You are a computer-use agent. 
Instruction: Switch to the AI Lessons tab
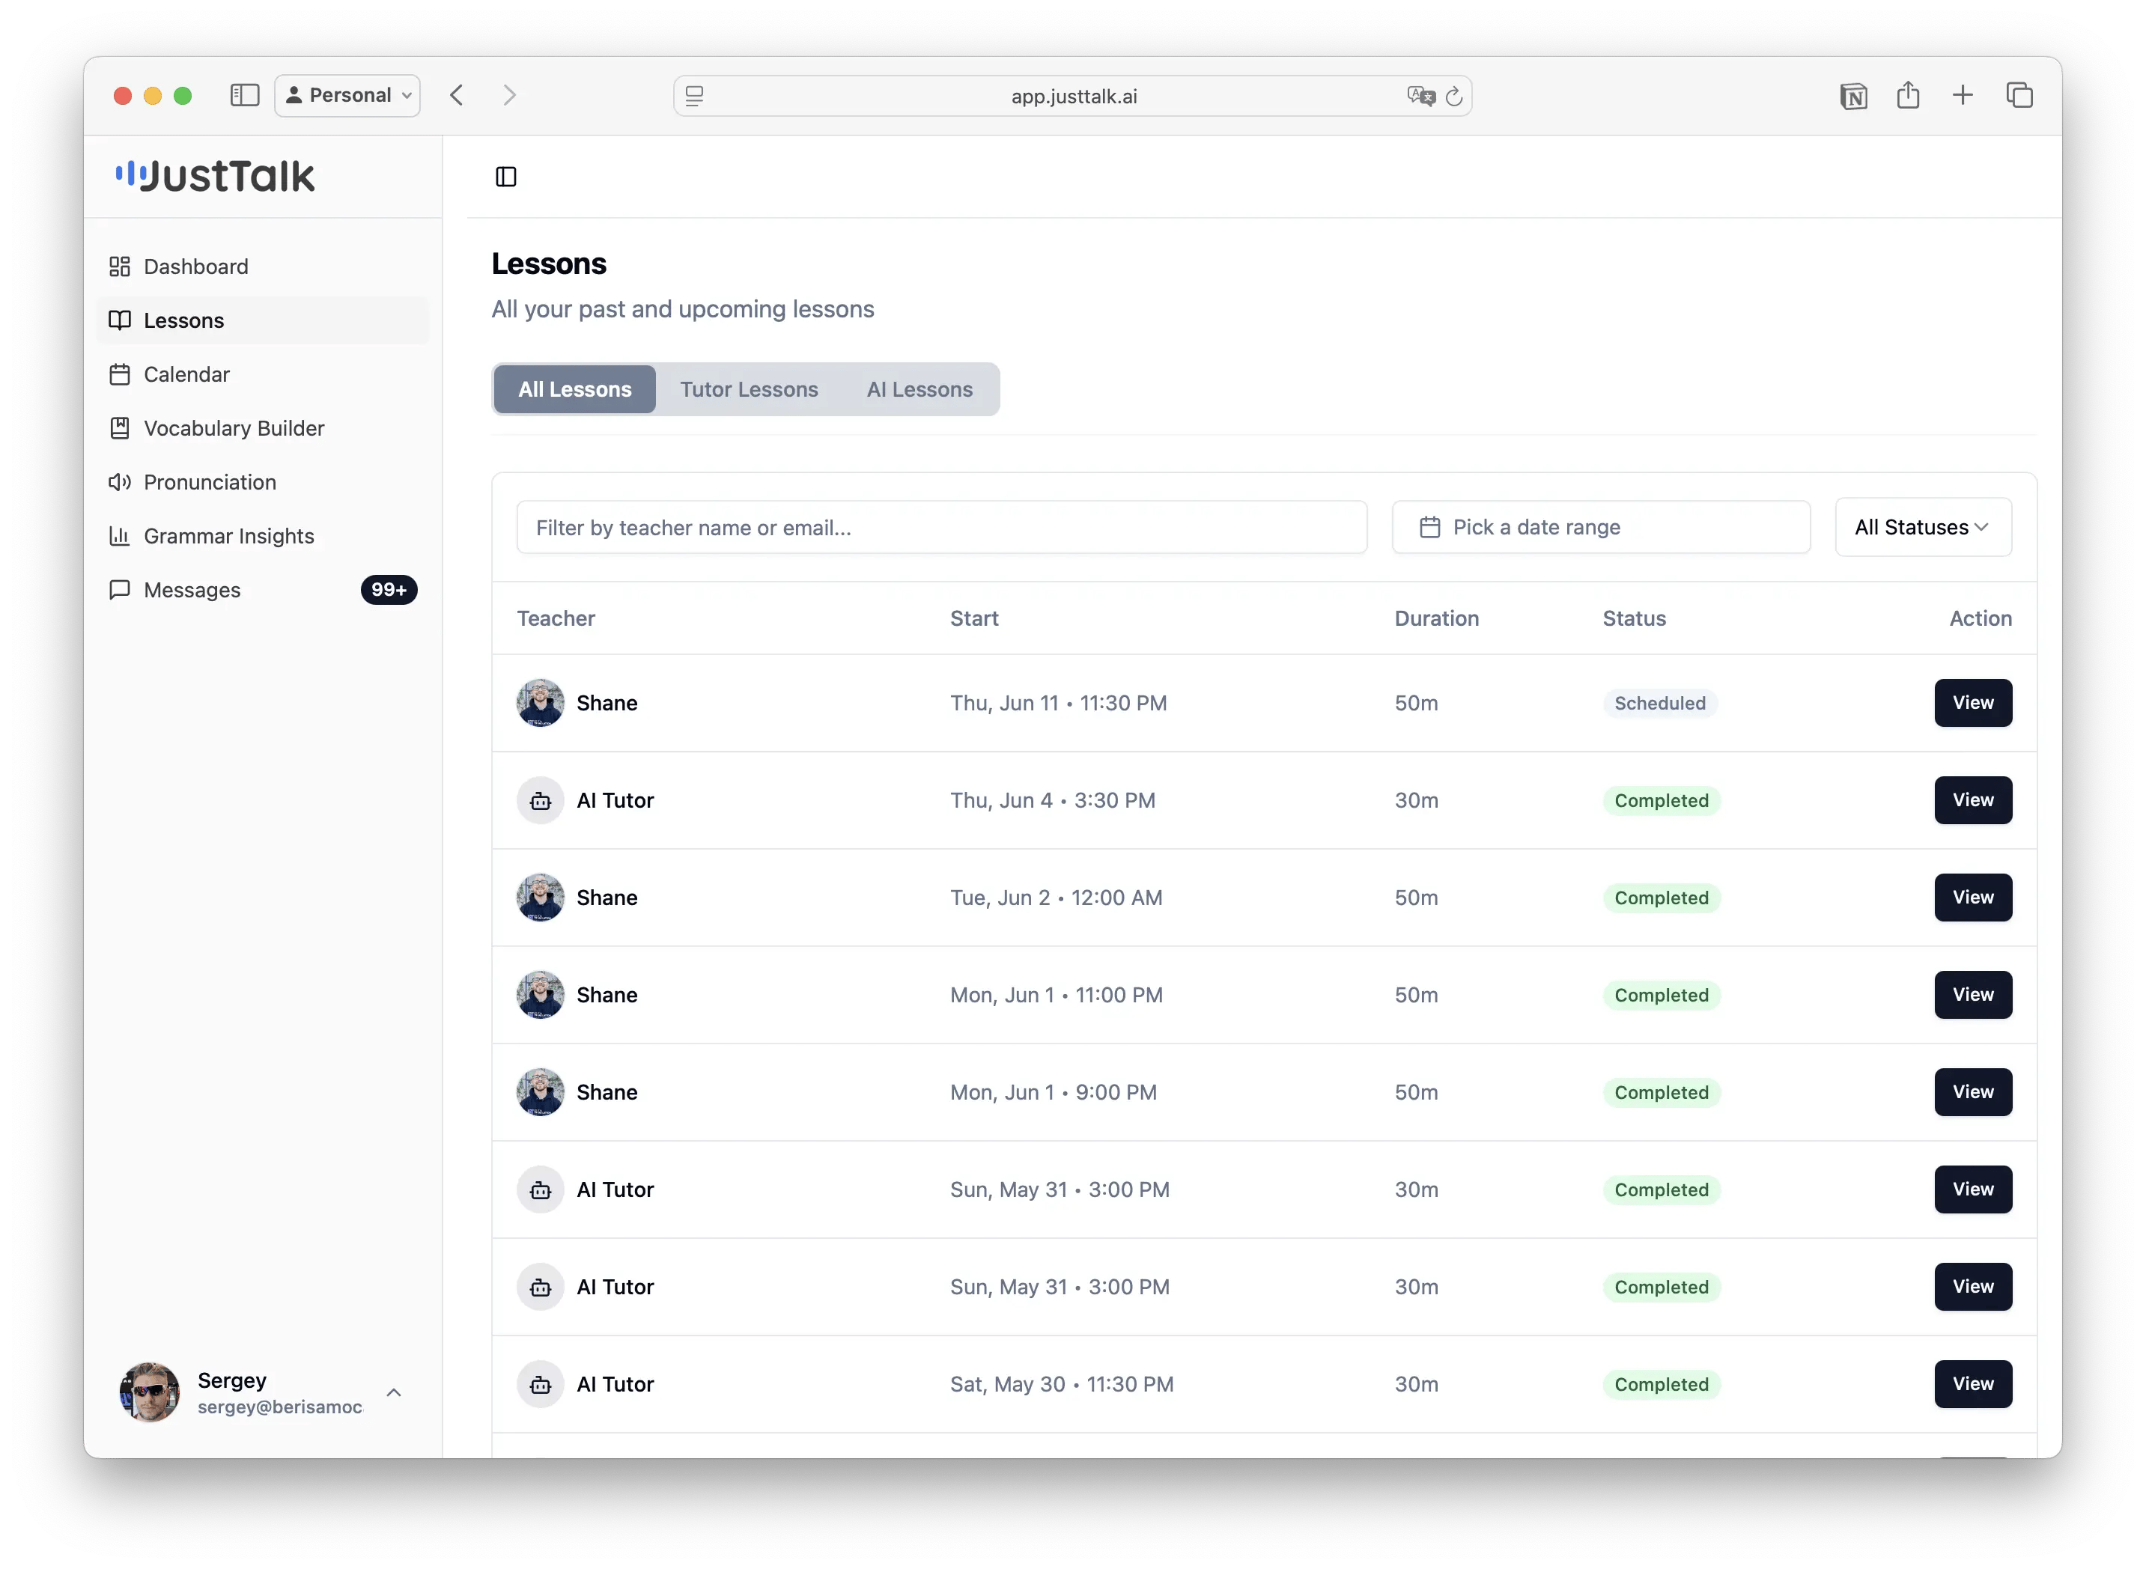point(920,389)
